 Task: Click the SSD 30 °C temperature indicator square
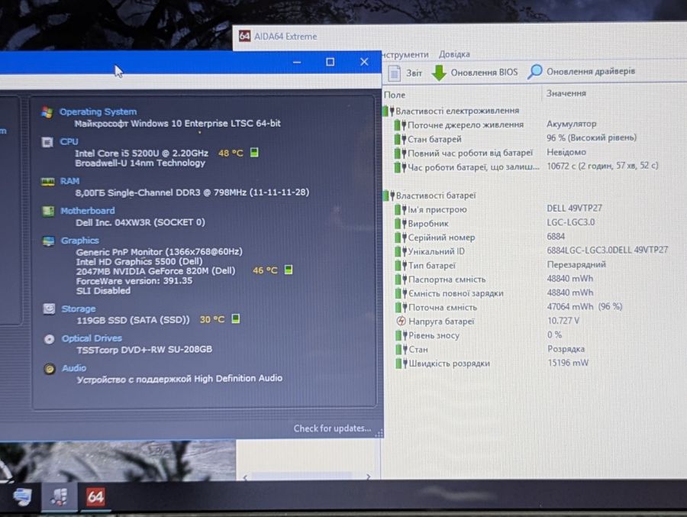coord(236,318)
